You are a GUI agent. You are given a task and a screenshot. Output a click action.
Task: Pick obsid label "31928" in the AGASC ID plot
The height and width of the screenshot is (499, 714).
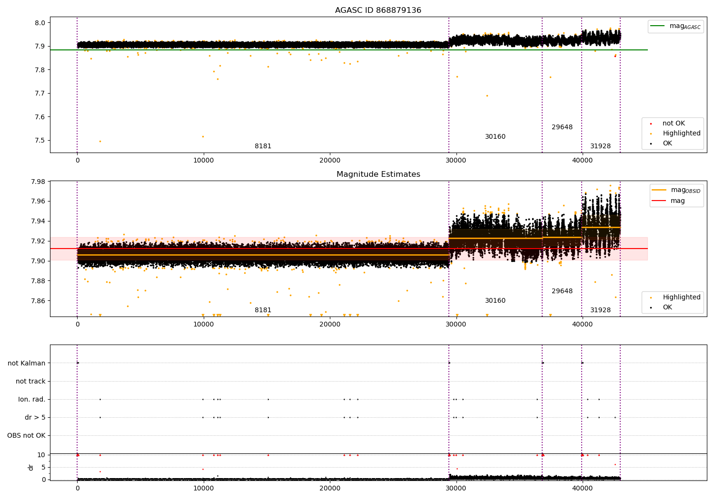click(x=600, y=146)
